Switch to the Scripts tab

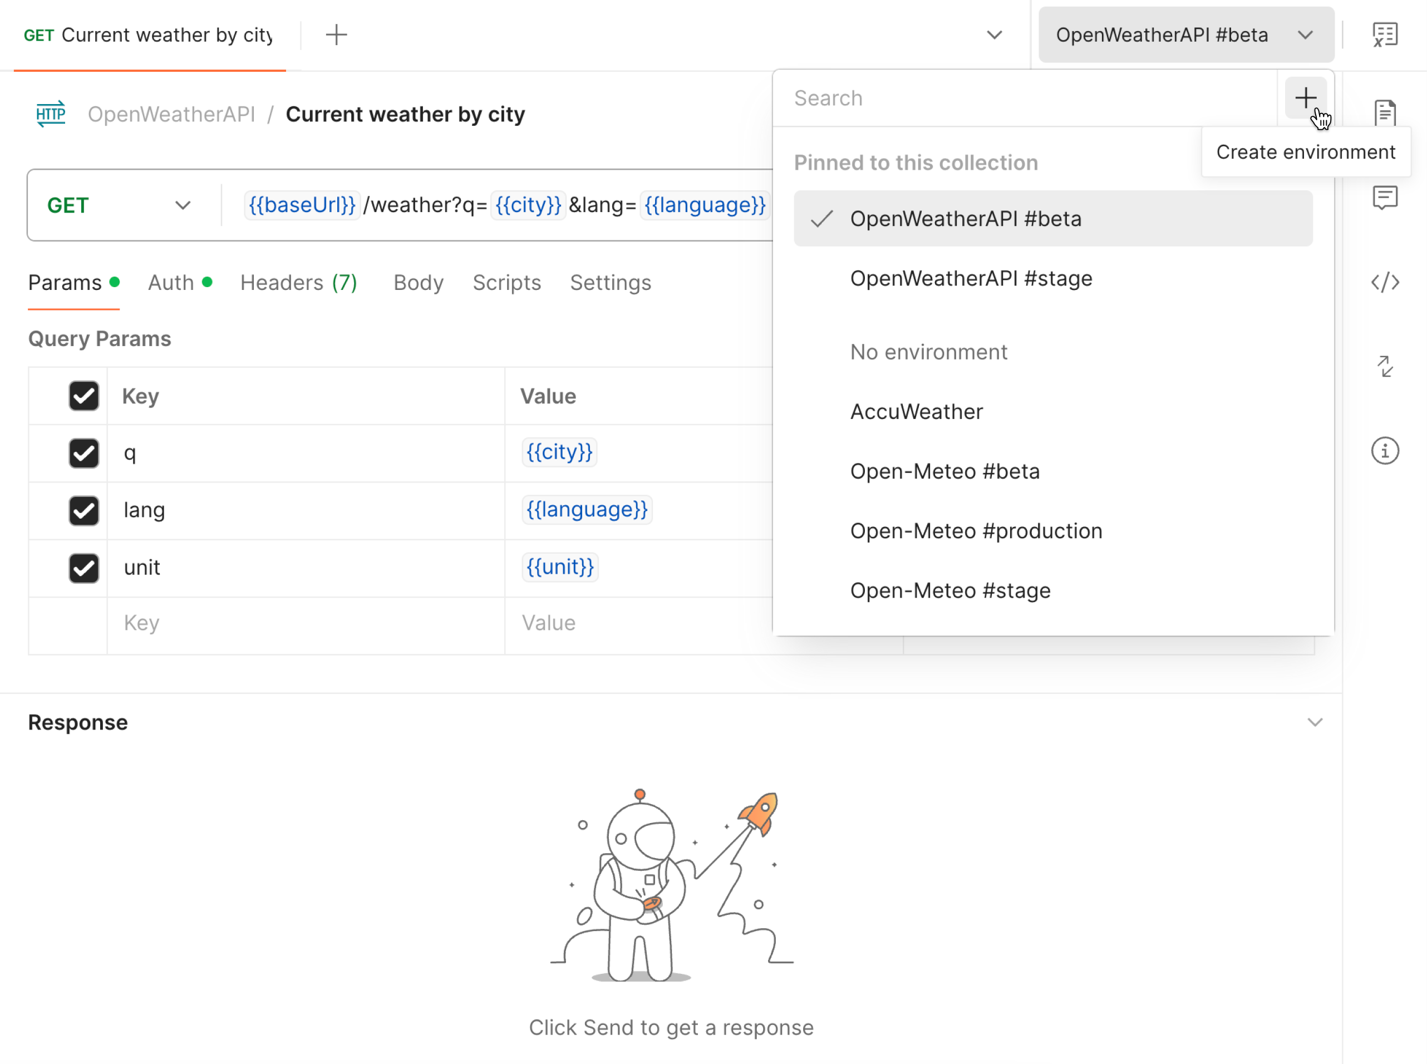click(x=507, y=282)
